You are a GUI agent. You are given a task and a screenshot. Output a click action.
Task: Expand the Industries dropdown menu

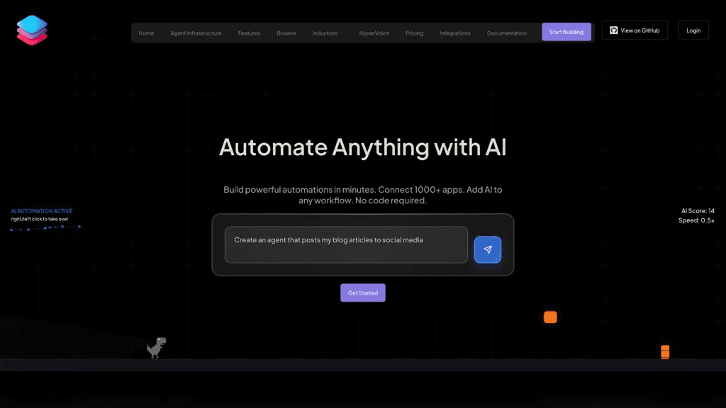[x=327, y=33]
